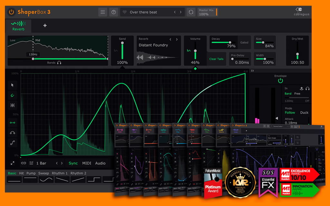Toggle the ShaperBox main power button

[11, 12]
